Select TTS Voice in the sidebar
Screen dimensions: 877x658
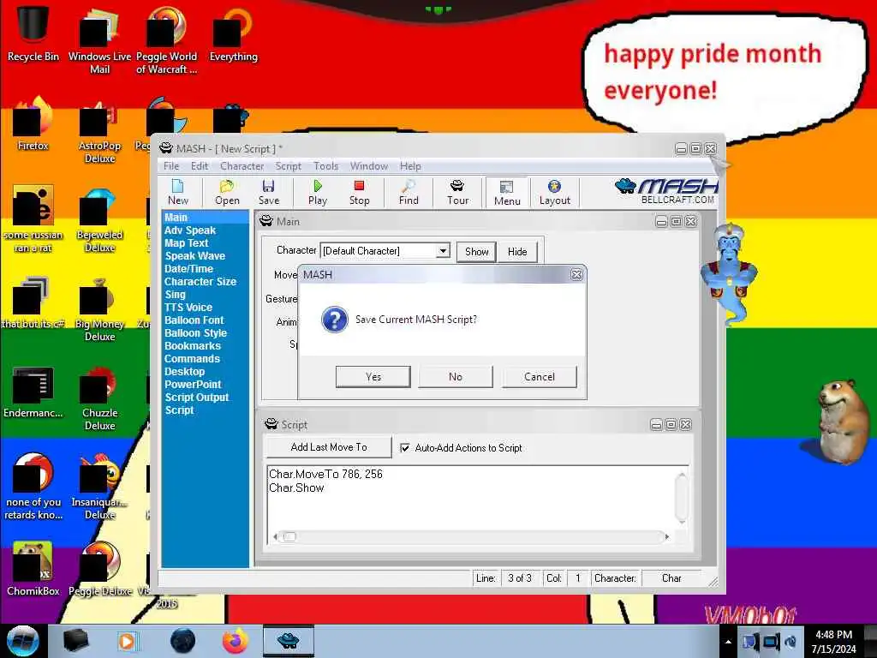point(188,308)
